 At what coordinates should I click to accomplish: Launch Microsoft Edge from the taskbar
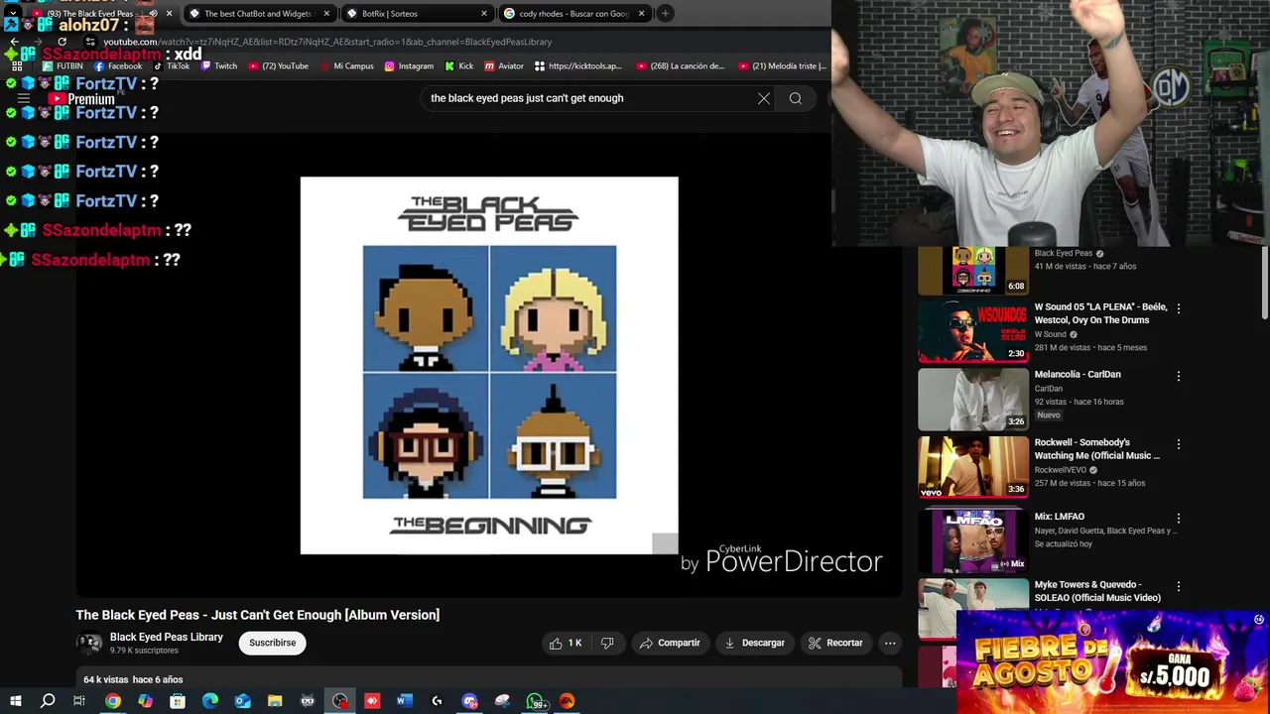point(210,701)
